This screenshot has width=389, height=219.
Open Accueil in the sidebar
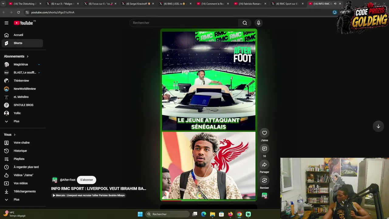click(x=22, y=35)
